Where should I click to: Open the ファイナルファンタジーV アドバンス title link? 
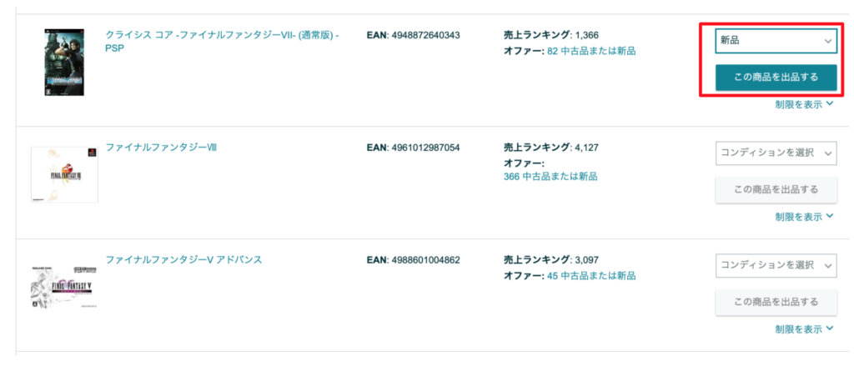[183, 259]
